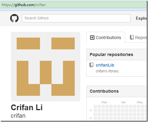This screenshot has height=122, width=148.
Task: Click the 'Contributions' section heading above the calendar
Action: [104, 91]
